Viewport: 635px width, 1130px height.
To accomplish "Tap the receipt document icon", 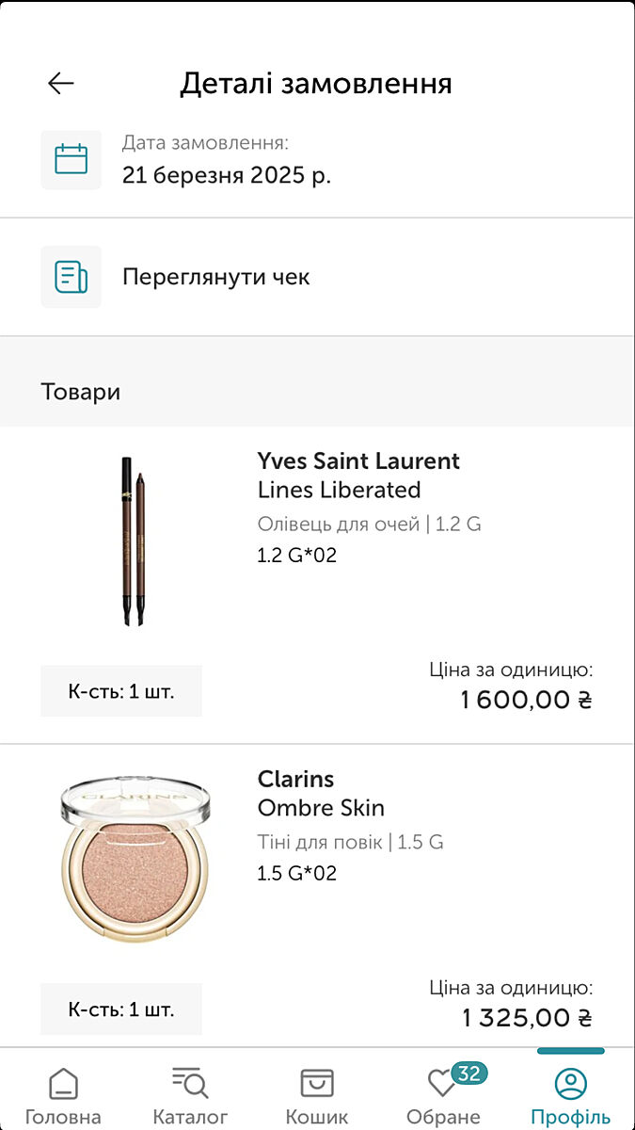I will (x=71, y=277).
